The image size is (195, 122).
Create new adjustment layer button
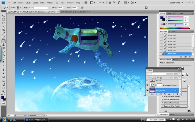pyautogui.click(x=165, y=94)
